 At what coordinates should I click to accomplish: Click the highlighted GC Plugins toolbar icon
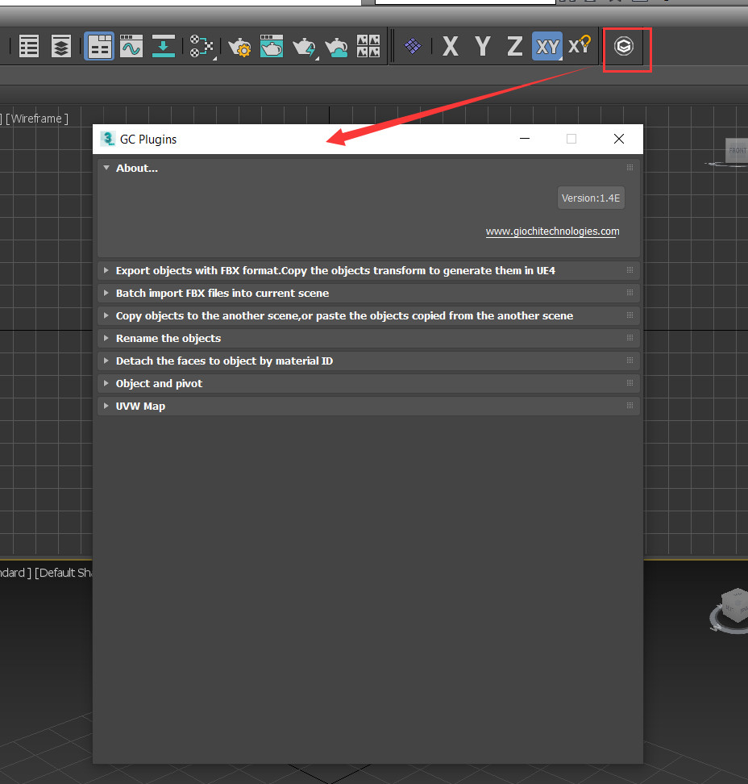click(x=624, y=47)
